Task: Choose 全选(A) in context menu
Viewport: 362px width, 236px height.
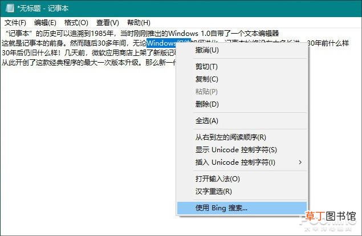Action: [x=242, y=121]
